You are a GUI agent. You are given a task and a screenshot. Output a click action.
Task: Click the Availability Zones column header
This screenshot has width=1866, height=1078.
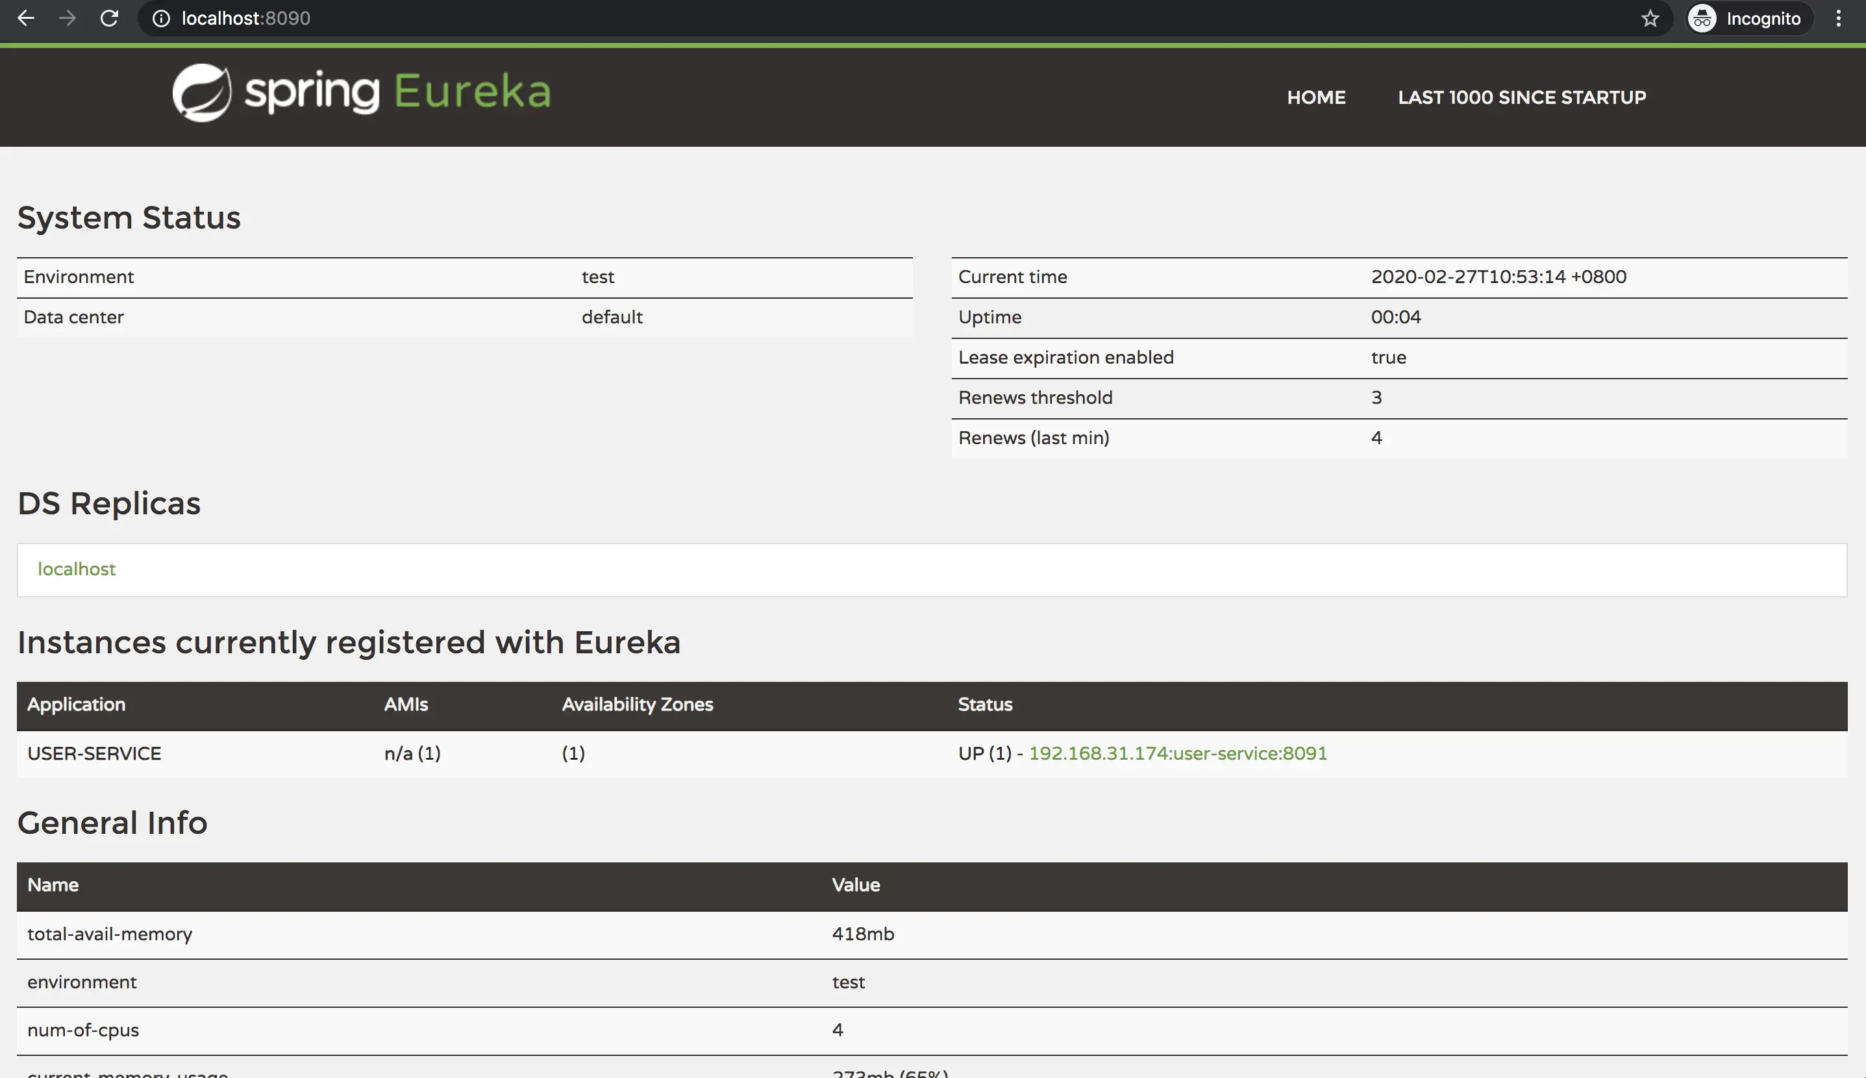636,704
